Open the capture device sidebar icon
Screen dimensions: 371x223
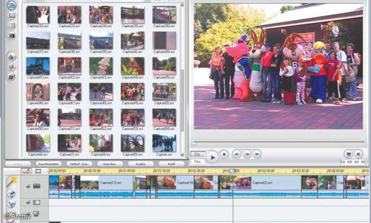click(x=11, y=77)
